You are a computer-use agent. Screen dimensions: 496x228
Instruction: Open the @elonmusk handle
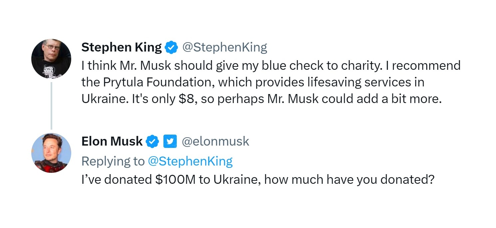pos(215,141)
